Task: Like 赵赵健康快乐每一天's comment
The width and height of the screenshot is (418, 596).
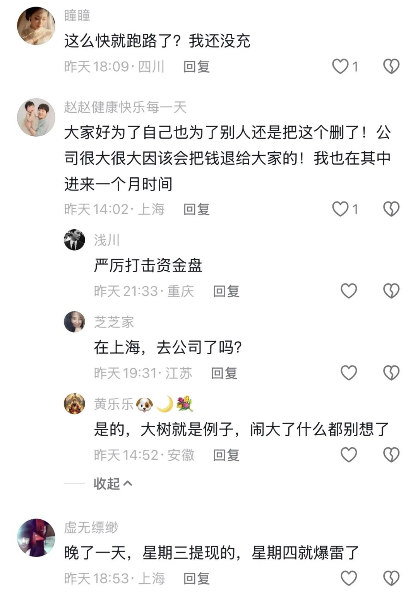Action: tap(340, 209)
